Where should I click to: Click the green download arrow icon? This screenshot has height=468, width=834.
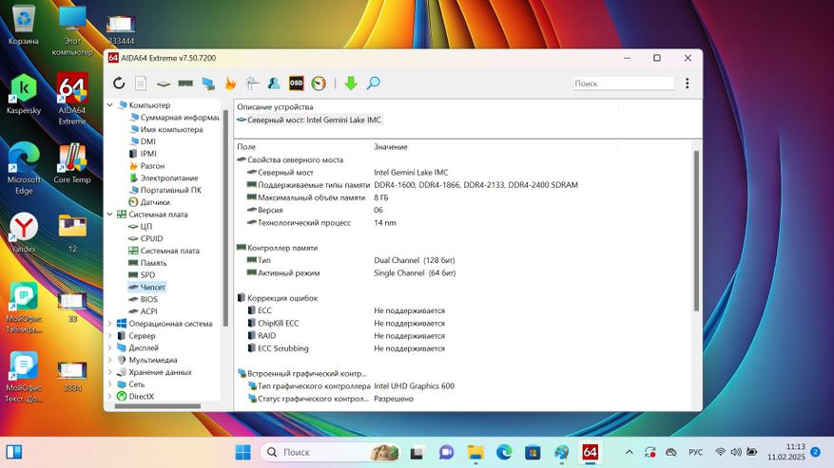click(351, 84)
